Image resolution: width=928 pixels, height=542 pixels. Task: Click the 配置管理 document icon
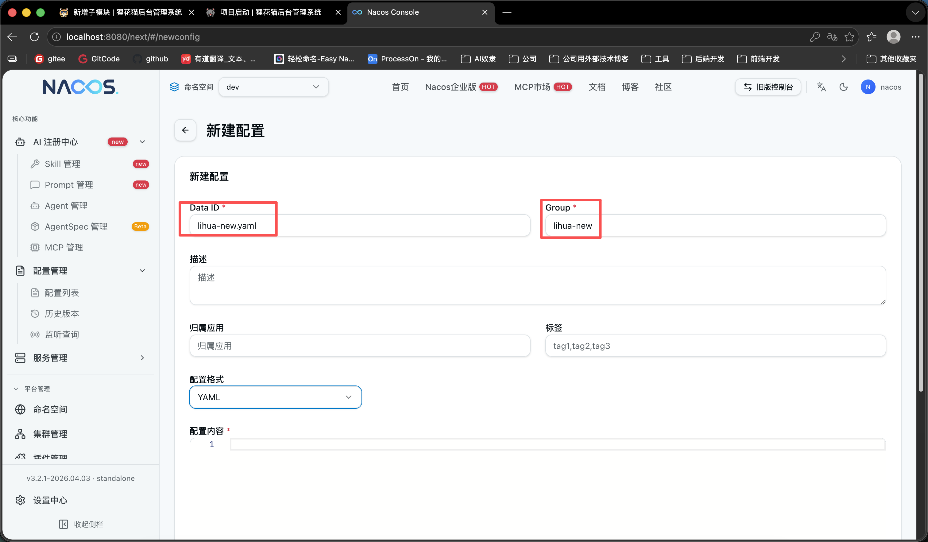tap(20, 271)
